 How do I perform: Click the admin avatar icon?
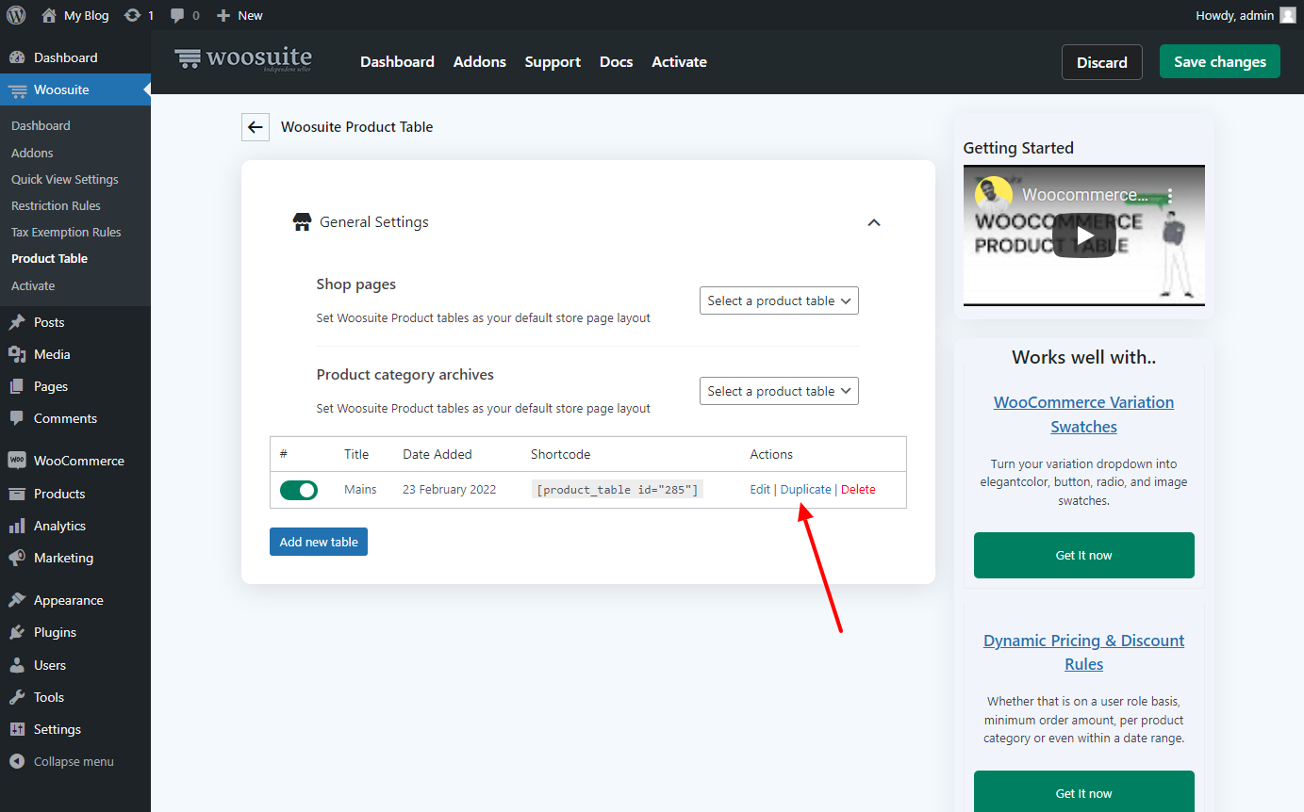point(1288,15)
